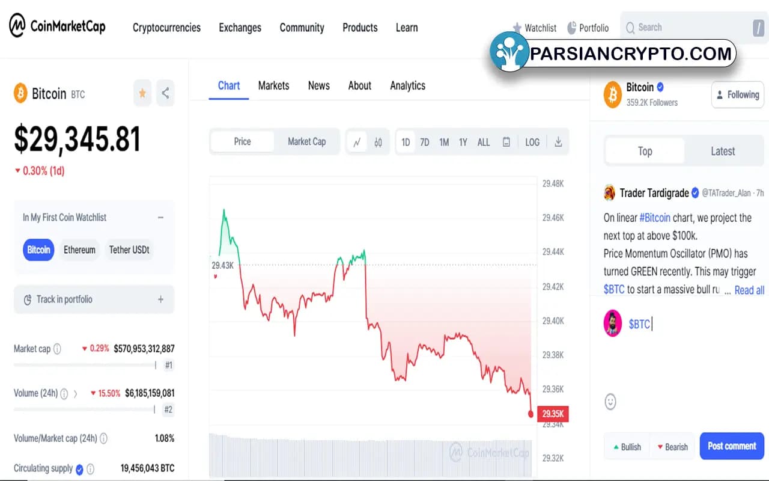Download chart data with download icon
Screen dimensions: 769x481
tap(558, 142)
